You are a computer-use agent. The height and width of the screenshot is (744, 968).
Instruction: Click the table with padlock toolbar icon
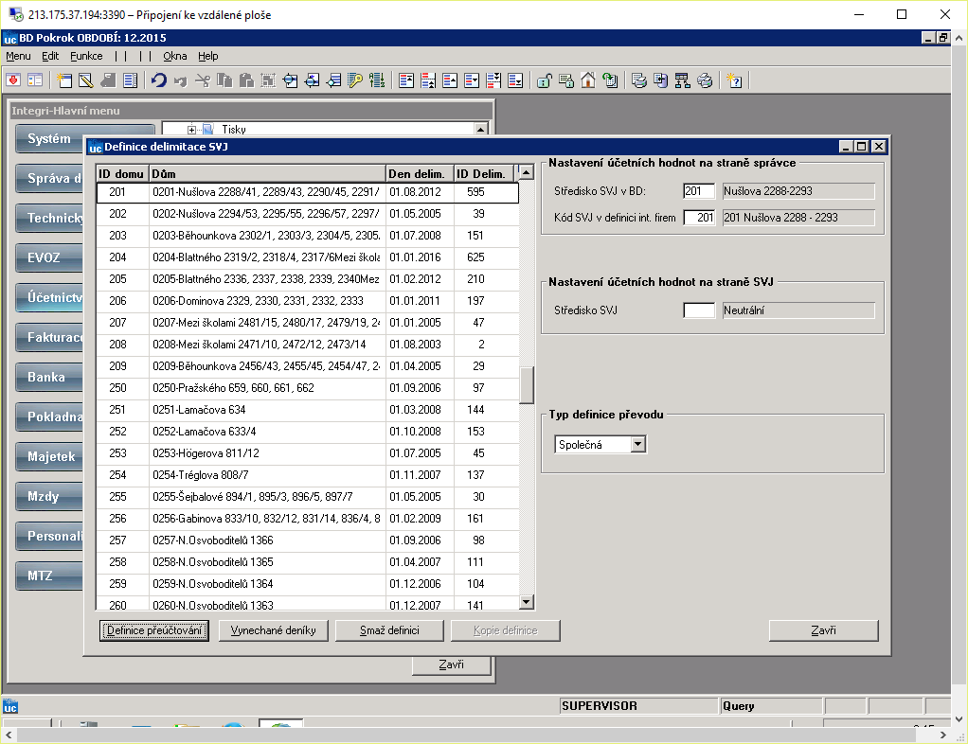(566, 80)
